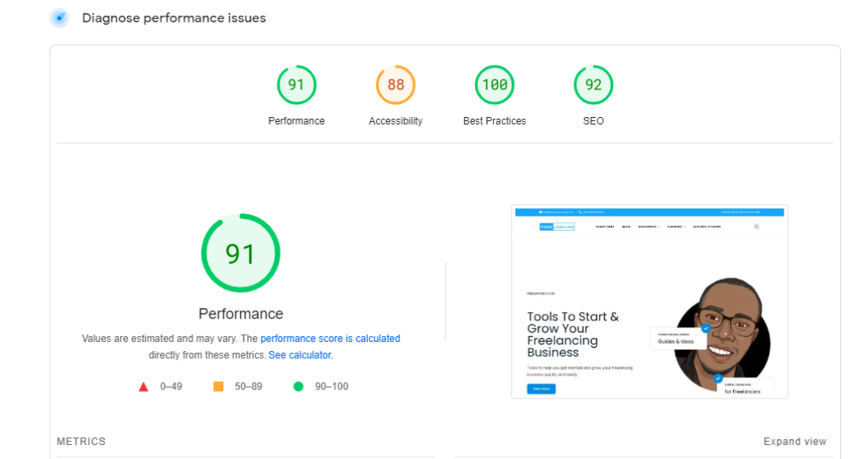
Task: Select the Best Practices gauge showing 100
Action: point(495,85)
